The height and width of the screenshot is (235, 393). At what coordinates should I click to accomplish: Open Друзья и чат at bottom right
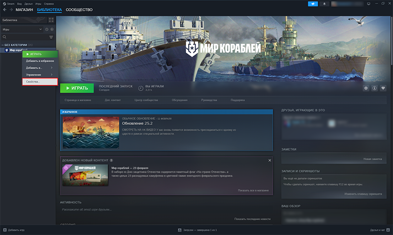[380, 230]
